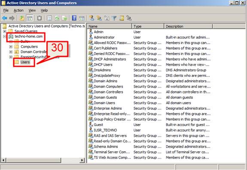The height and width of the screenshot is (170, 247).
Task: Click tree pane scroll left arrow
Action: click(x=3, y=160)
